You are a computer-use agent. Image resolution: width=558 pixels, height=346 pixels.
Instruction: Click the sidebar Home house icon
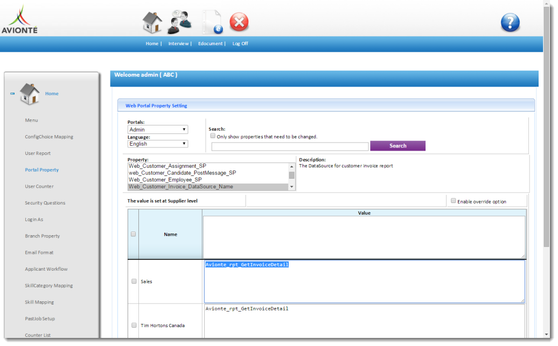tap(30, 94)
